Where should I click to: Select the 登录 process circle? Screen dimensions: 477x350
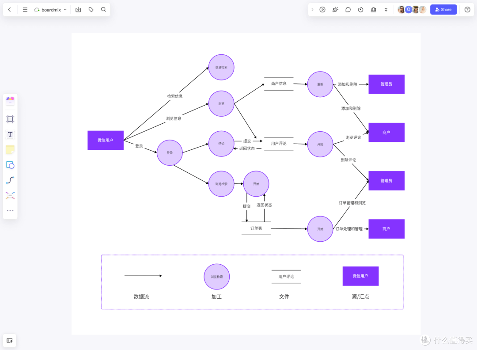[x=170, y=153]
